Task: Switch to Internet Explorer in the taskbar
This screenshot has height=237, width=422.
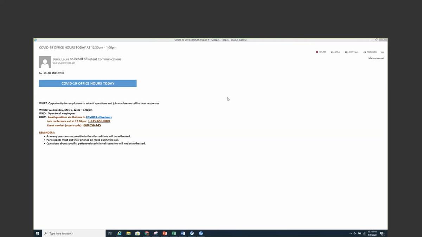Action: [119, 233]
